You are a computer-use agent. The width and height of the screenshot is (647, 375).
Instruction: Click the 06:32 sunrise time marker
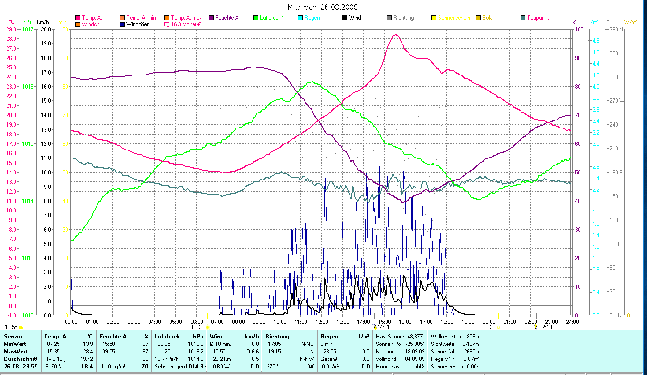coord(198,327)
